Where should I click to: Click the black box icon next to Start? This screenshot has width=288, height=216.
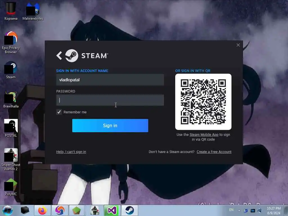point(25,210)
